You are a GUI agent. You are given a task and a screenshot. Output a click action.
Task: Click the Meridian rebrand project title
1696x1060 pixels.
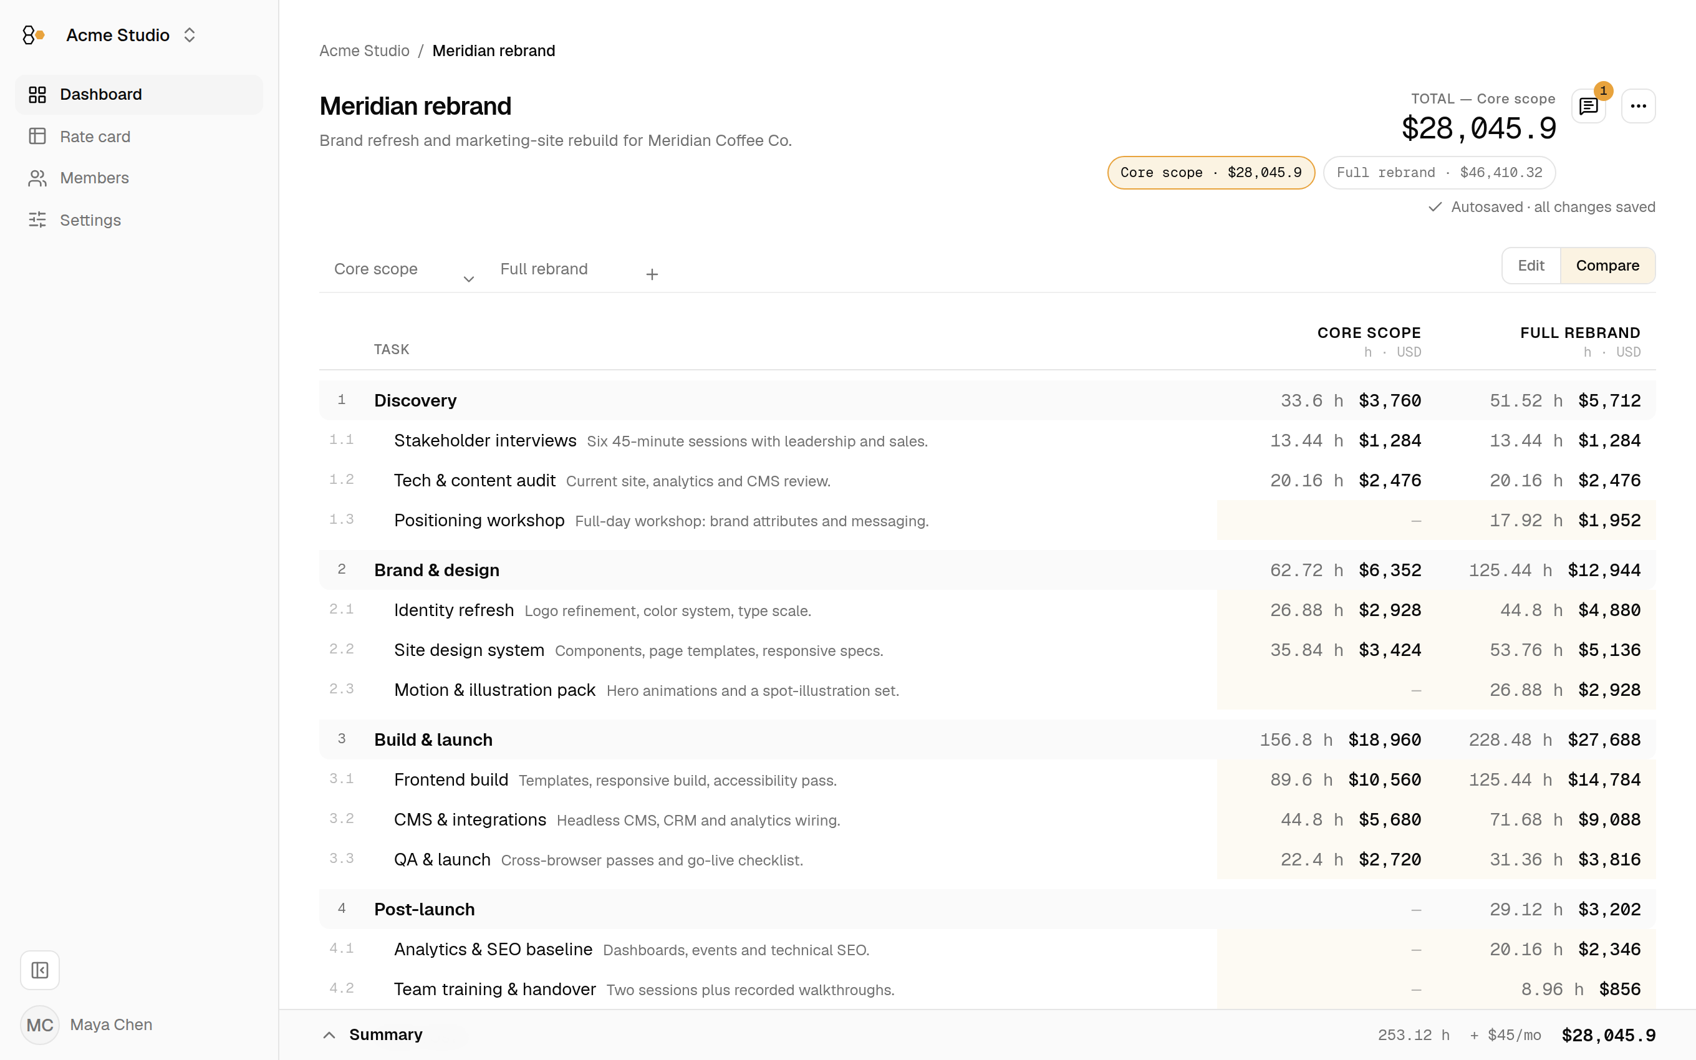pyautogui.click(x=416, y=107)
